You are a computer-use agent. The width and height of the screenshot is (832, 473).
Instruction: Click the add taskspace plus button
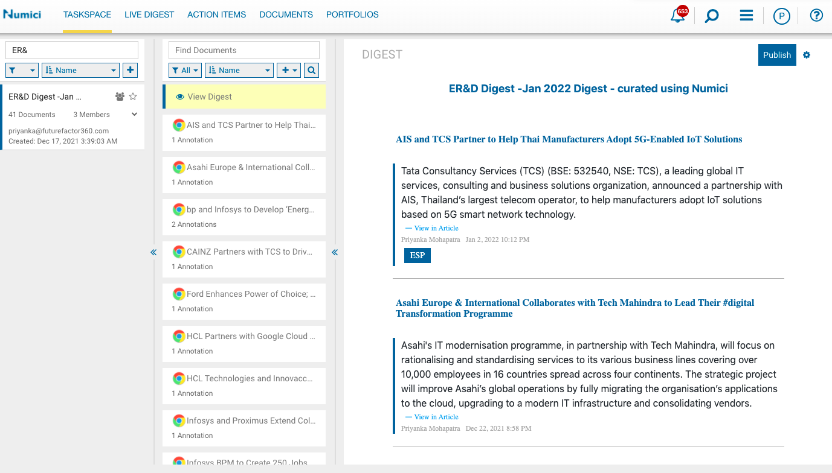pos(130,70)
